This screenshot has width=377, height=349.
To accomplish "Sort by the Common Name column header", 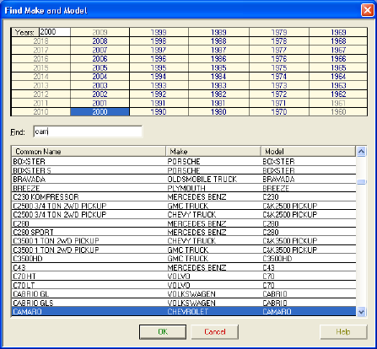I will [x=89, y=152].
